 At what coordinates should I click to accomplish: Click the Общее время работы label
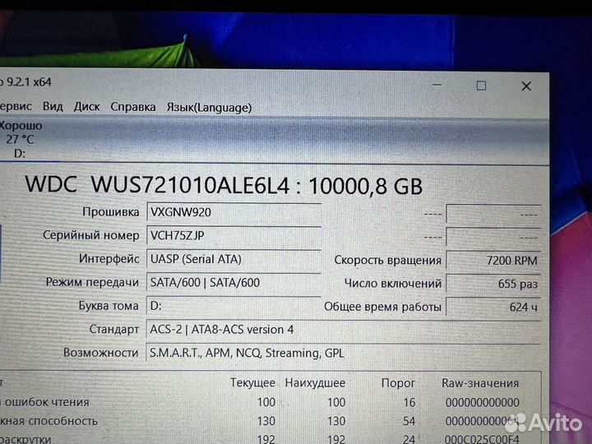coord(382,307)
